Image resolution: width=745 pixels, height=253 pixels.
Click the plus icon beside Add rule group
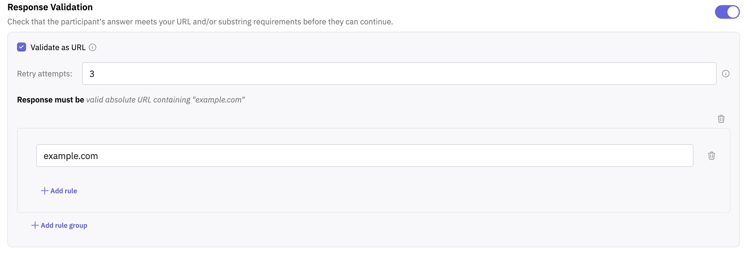(x=35, y=225)
